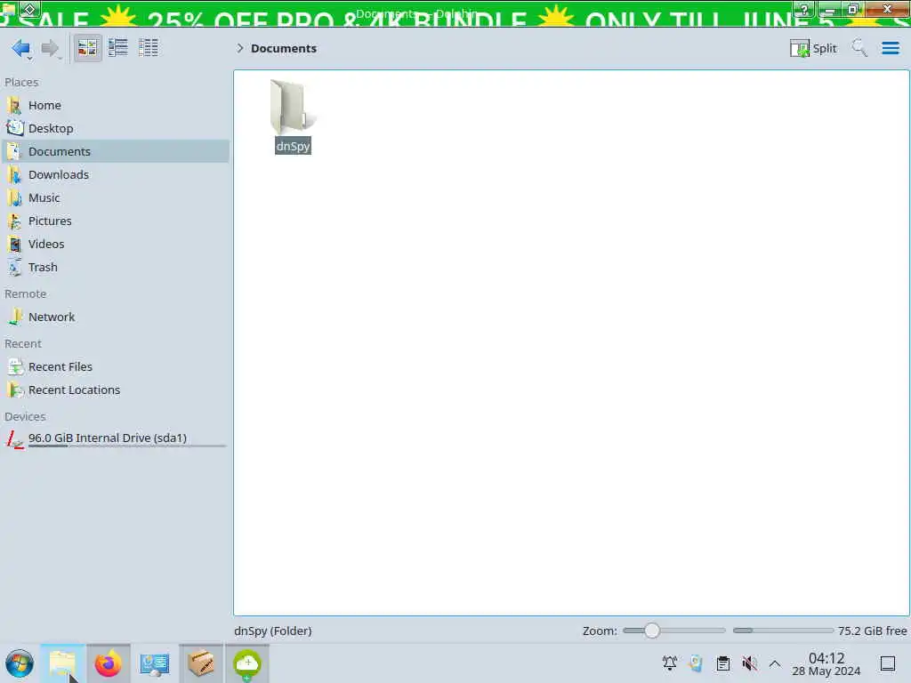This screenshot has width=911, height=683.
Task: Click the dnSpy (Folder) status text
Action: [x=273, y=631]
